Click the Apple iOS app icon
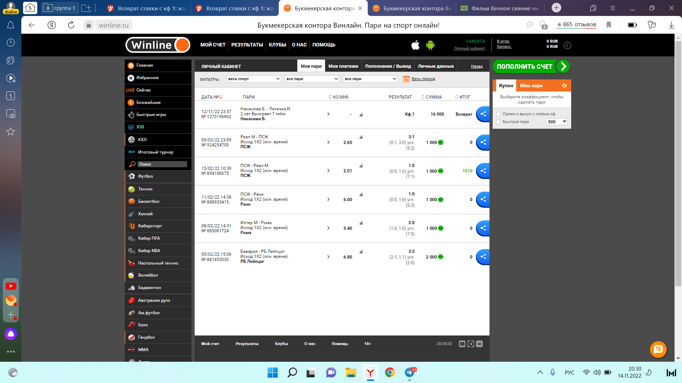 (415, 45)
